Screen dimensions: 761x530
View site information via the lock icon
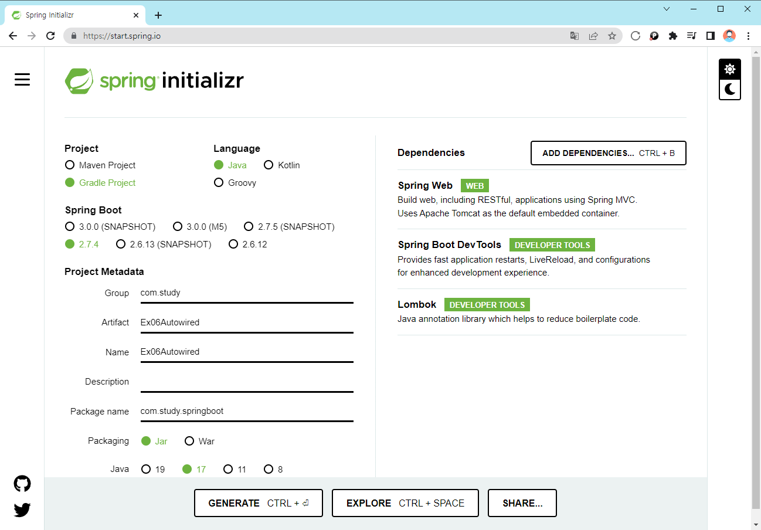[74, 36]
